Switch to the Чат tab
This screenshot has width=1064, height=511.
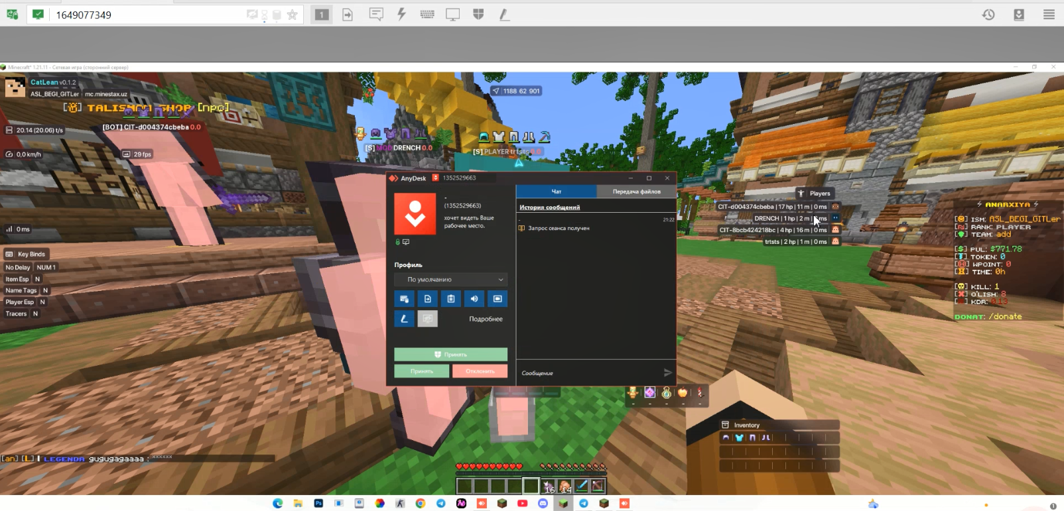pyautogui.click(x=557, y=192)
